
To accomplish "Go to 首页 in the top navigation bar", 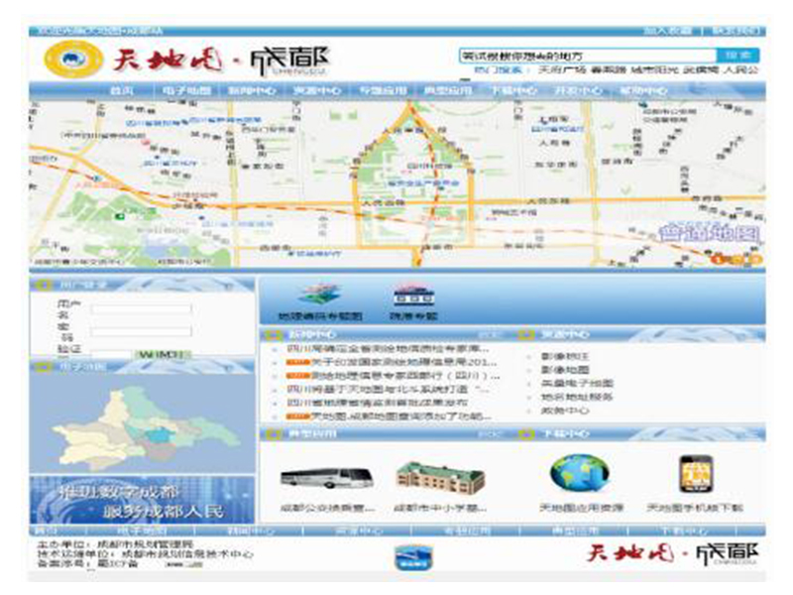I will click(x=122, y=91).
